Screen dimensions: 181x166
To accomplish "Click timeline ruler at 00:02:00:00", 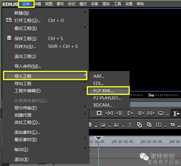I will [x=123, y=142].
